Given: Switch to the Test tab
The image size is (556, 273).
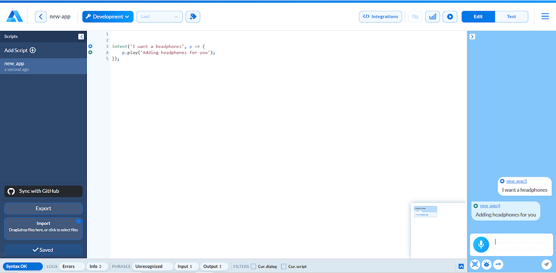Looking at the screenshot, I should (x=511, y=17).
